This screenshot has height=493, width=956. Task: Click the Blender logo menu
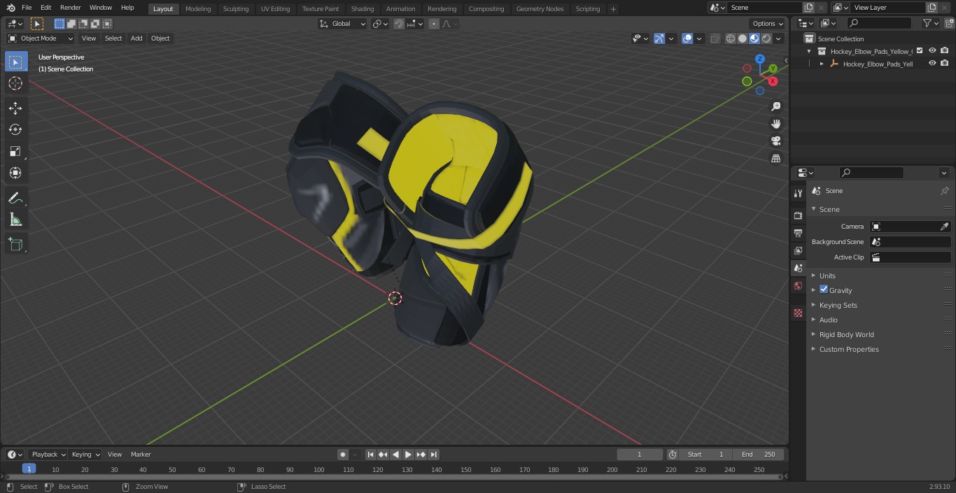10,8
